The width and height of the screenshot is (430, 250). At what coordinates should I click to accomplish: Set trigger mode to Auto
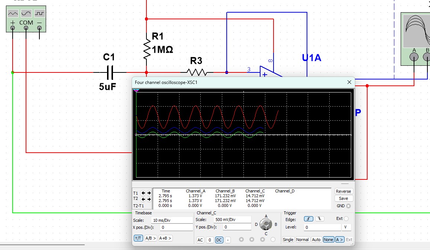coord(316,240)
